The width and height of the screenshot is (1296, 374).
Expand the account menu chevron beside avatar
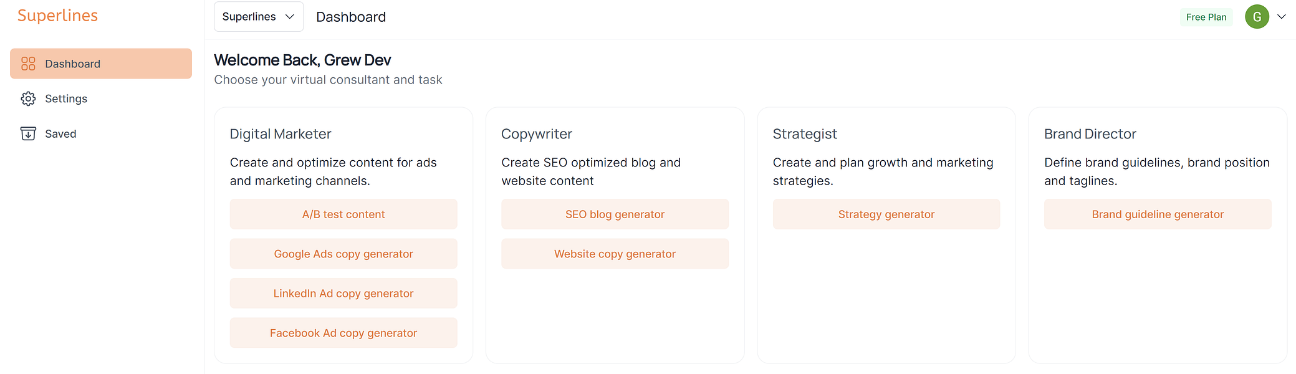[1282, 17]
